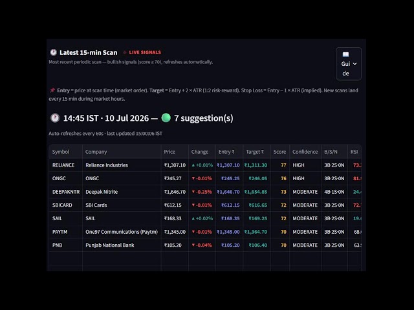Click the clock icon next to 14:45 IST
The image size is (414, 310).
click(55, 118)
